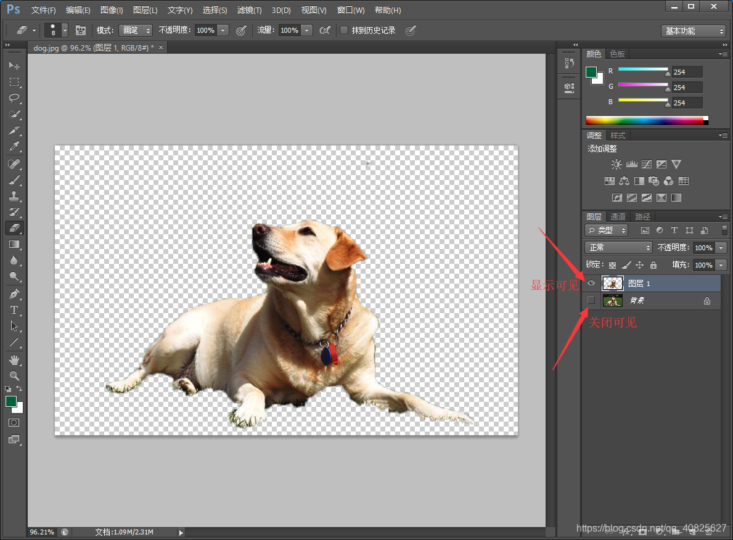Click the R channel slider

click(644, 70)
